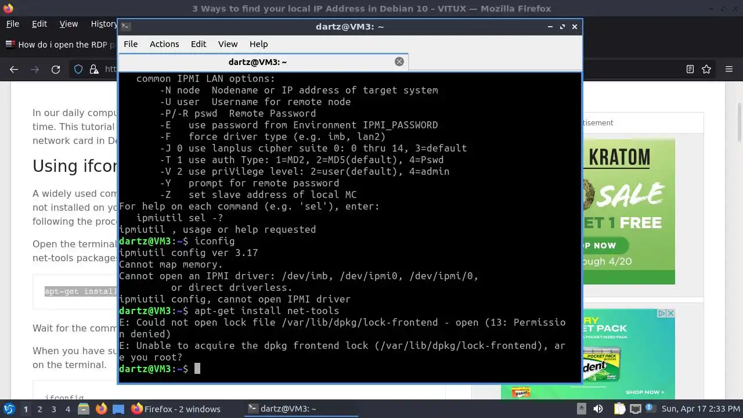
Task: Click the Firefox page vertical scrollbar
Action: tap(739, 122)
